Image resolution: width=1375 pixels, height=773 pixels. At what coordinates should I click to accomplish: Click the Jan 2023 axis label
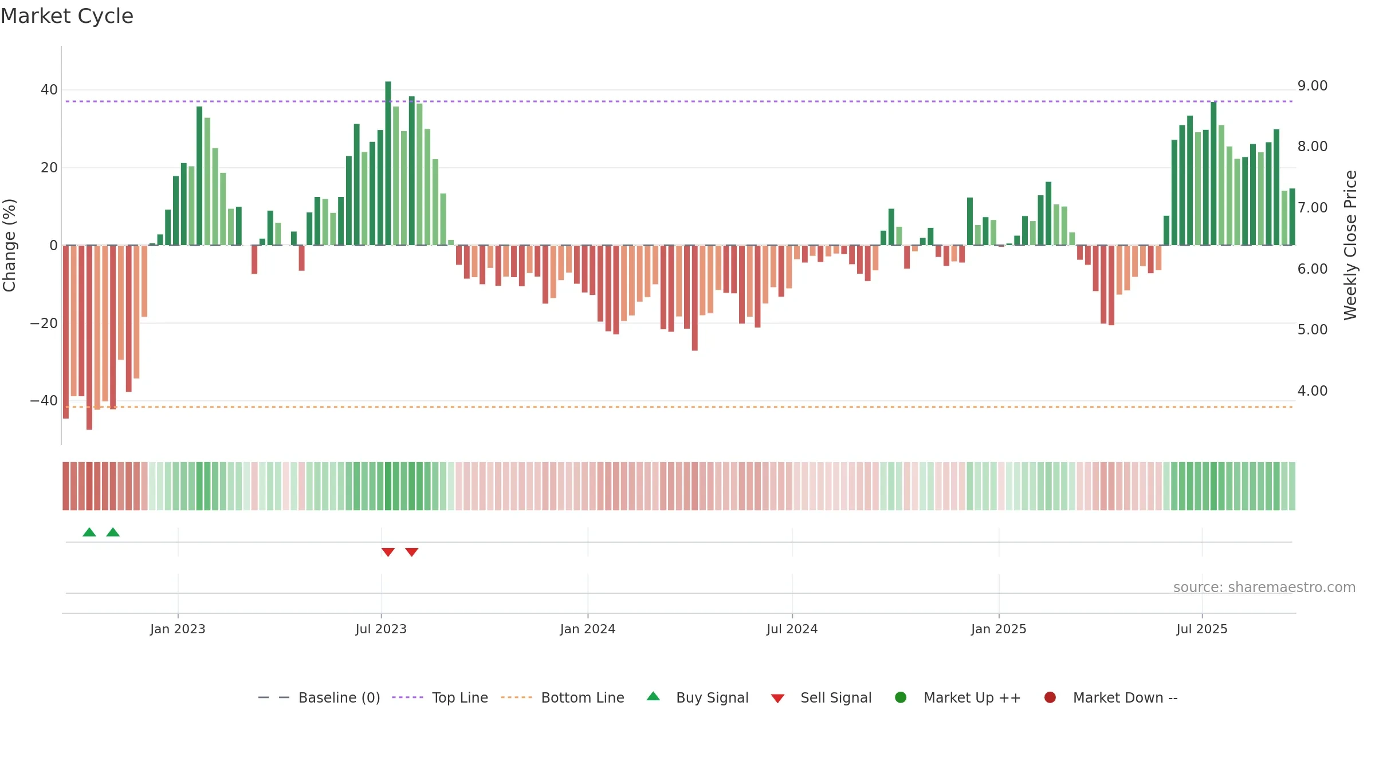(178, 629)
